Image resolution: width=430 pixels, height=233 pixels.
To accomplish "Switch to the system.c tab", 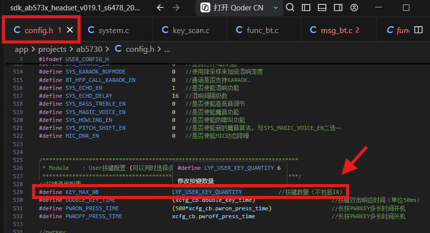I will click(x=108, y=30).
